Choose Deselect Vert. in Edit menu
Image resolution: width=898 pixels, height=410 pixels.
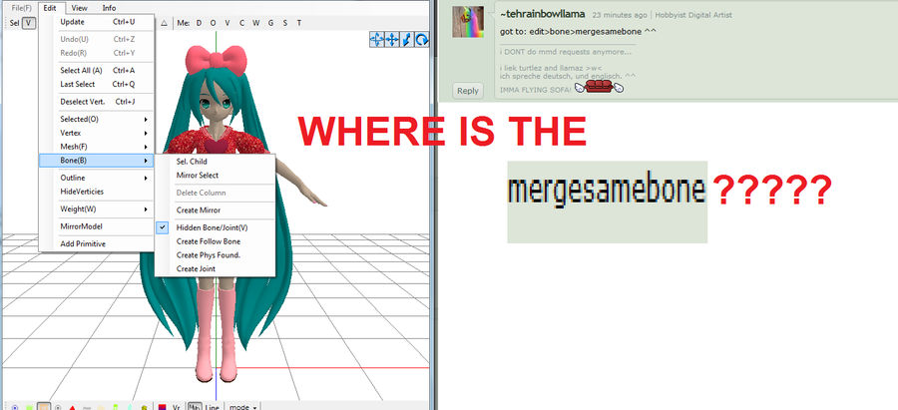[96, 102]
